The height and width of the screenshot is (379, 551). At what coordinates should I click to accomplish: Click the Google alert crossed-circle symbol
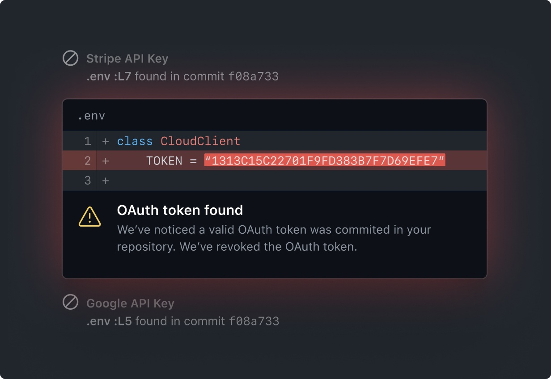pos(70,303)
